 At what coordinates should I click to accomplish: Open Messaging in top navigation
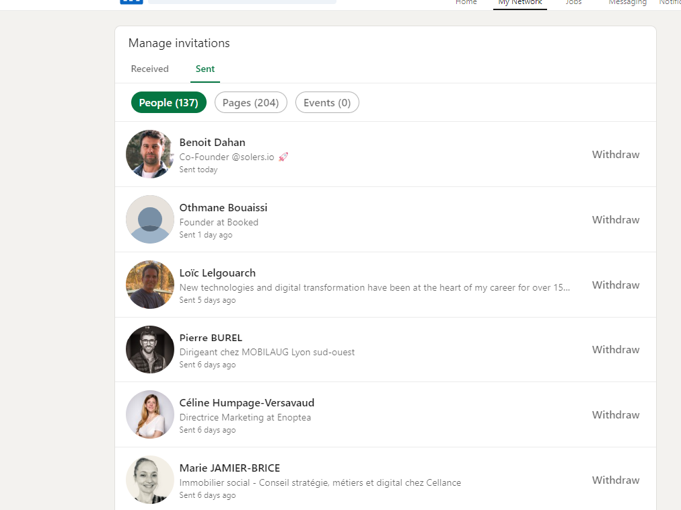click(x=628, y=3)
